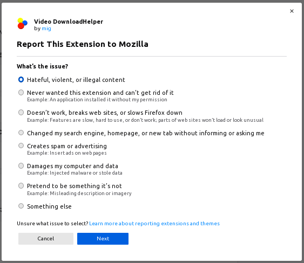Click the Video DownloadHelper extension icon

(22, 24)
